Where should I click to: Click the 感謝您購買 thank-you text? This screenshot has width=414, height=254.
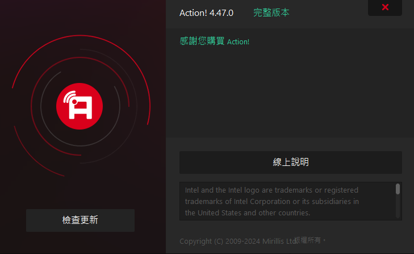coord(202,41)
